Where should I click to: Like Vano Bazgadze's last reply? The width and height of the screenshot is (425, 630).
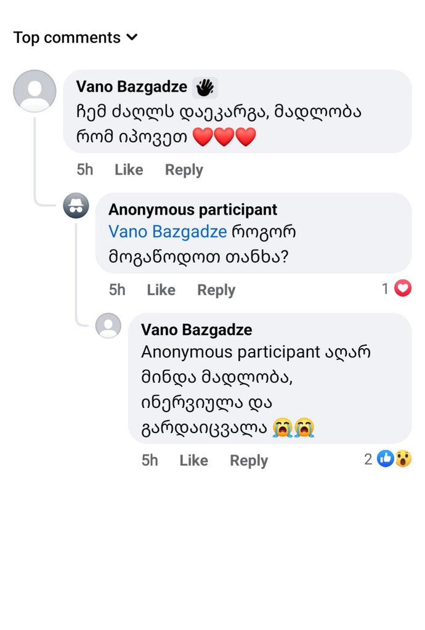(193, 460)
